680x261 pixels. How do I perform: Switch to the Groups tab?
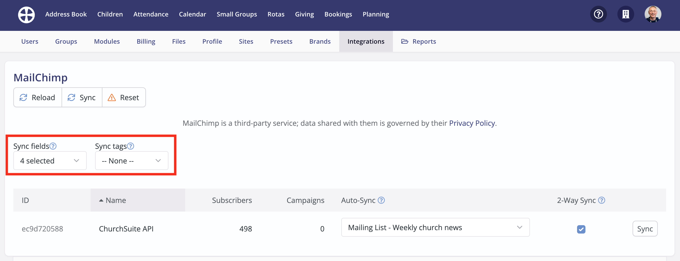[66, 41]
